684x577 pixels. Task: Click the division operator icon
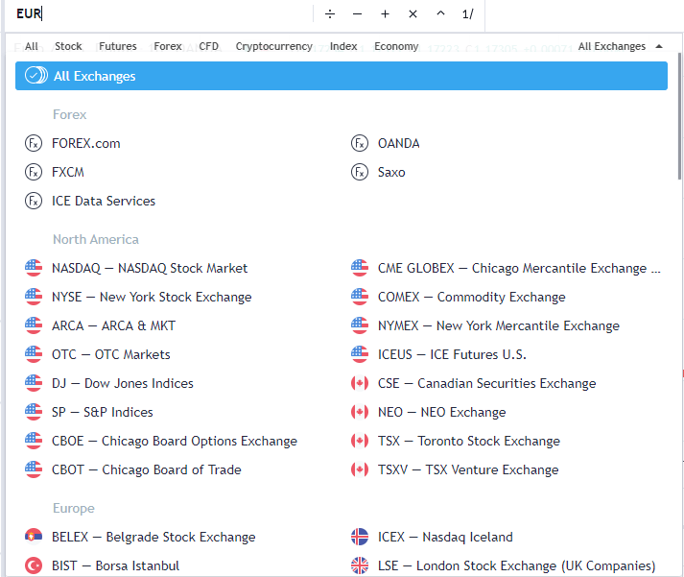point(330,14)
